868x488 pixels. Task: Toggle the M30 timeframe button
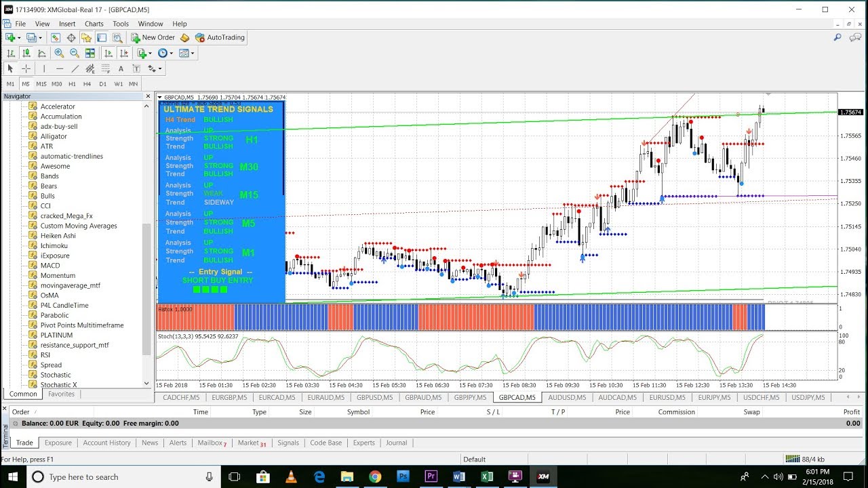point(57,84)
